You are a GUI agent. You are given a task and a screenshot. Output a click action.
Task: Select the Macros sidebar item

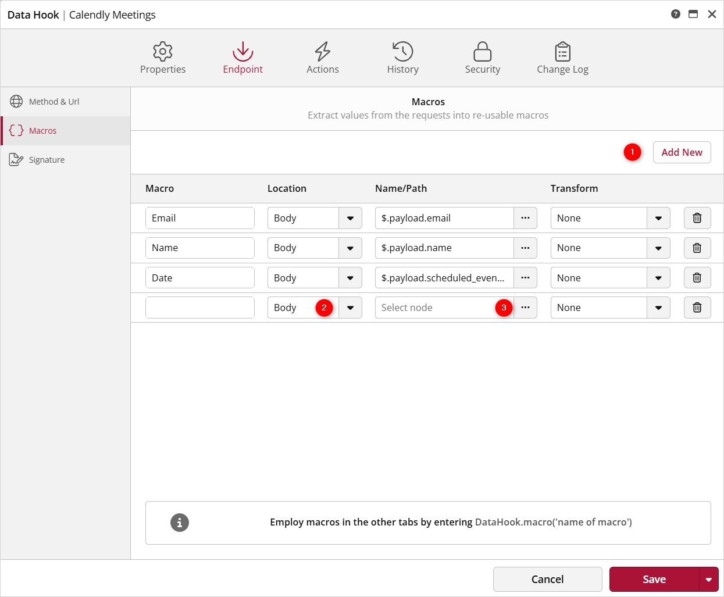click(65, 131)
